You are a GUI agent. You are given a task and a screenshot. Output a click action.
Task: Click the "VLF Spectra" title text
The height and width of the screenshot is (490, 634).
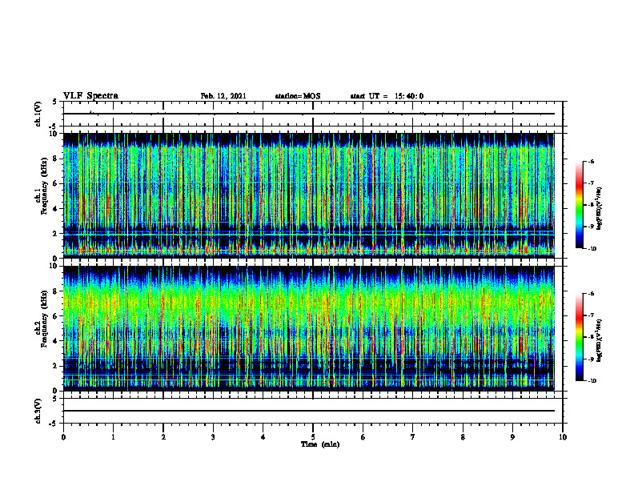coord(90,96)
